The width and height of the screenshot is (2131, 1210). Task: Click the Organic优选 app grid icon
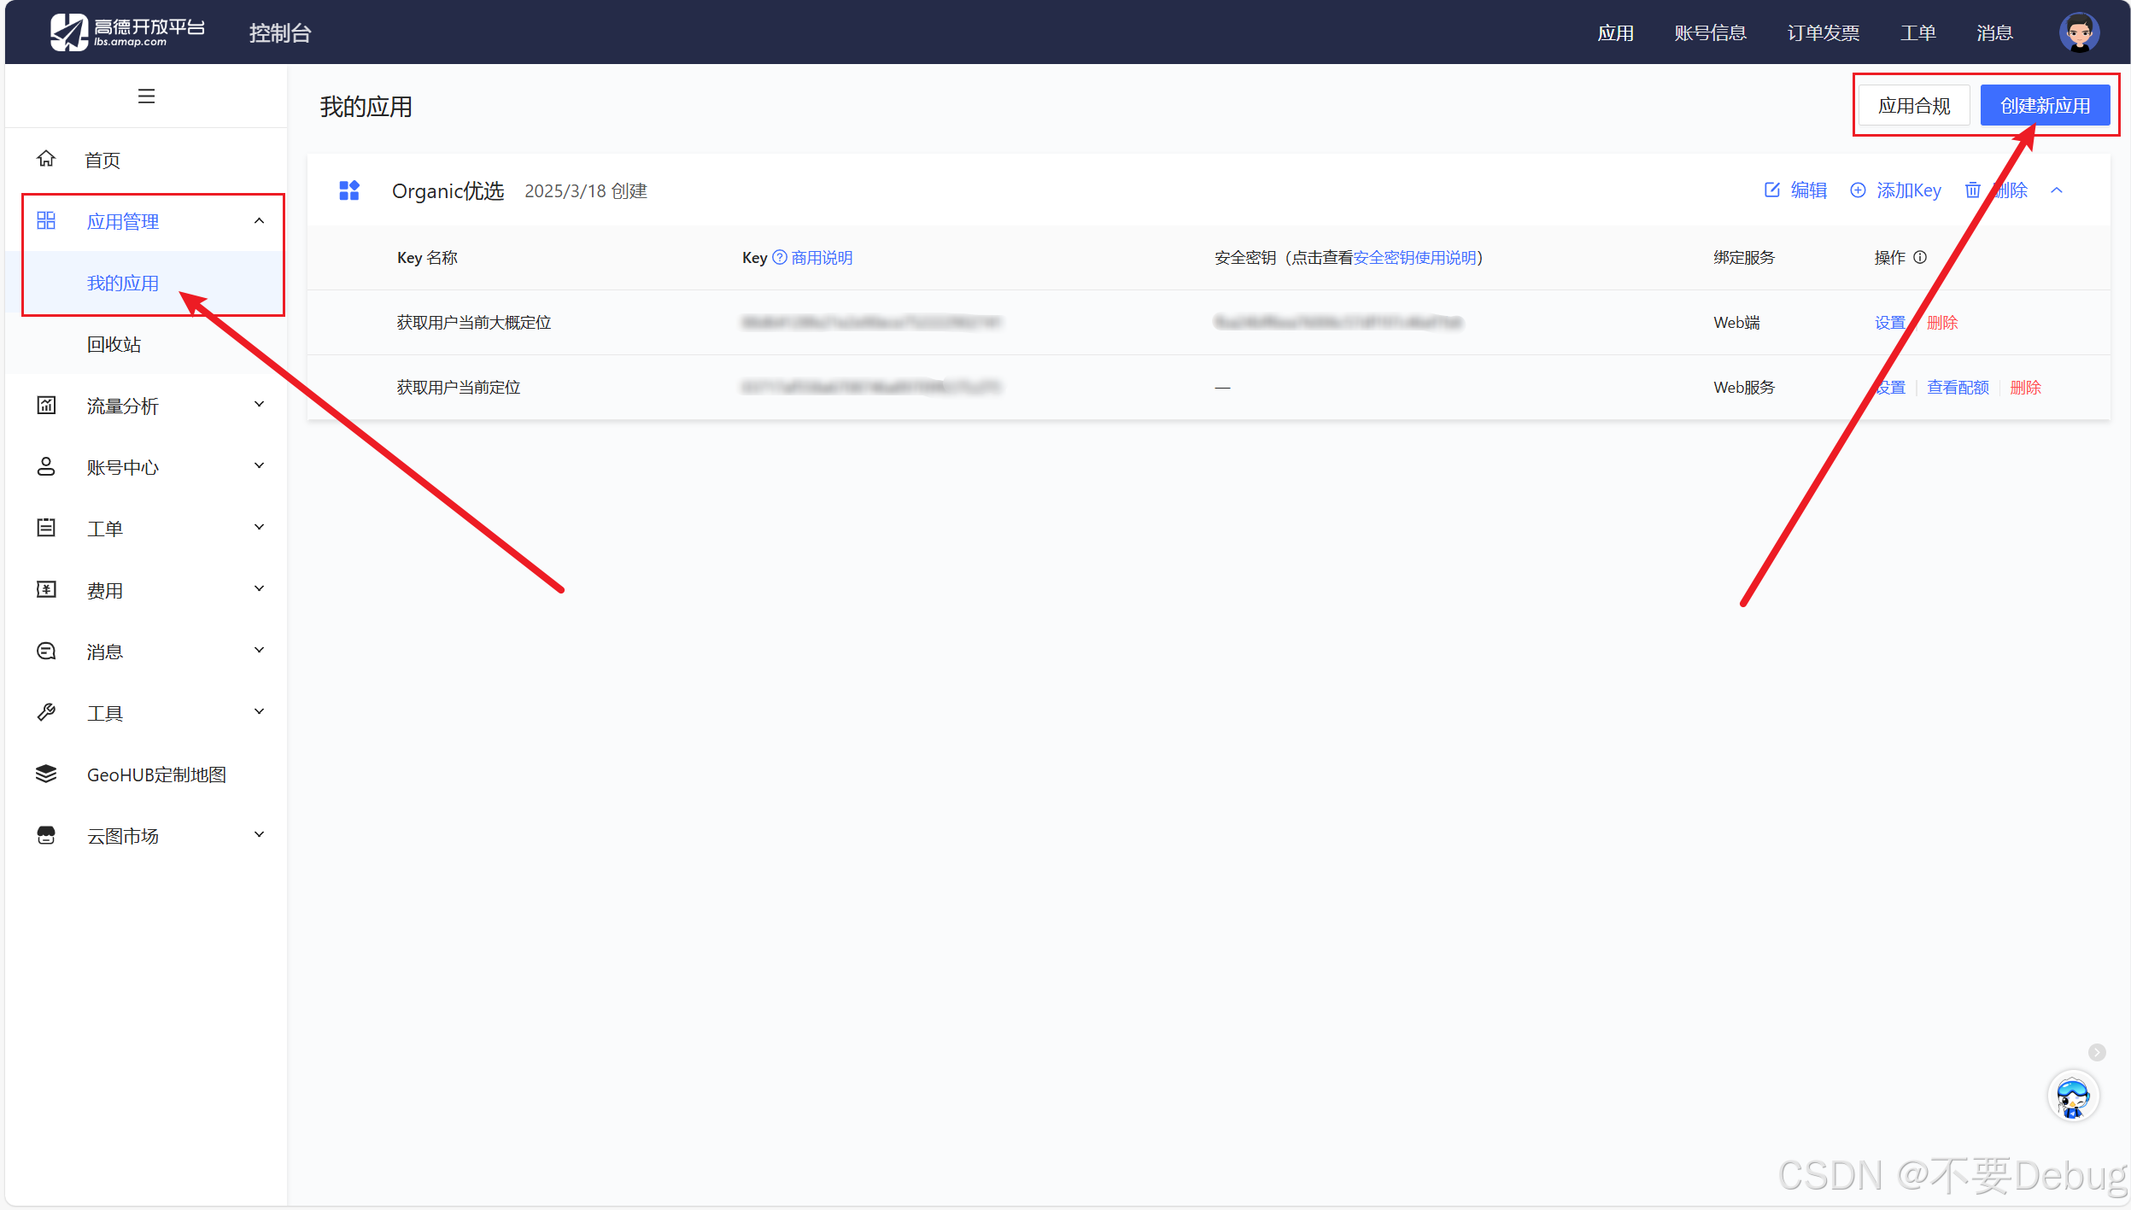pyautogui.click(x=349, y=190)
